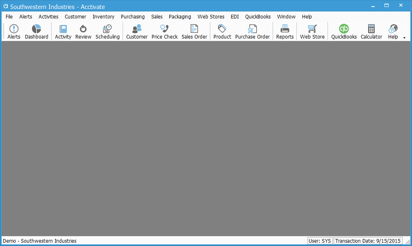Close the Acctivate window

coord(401,6)
